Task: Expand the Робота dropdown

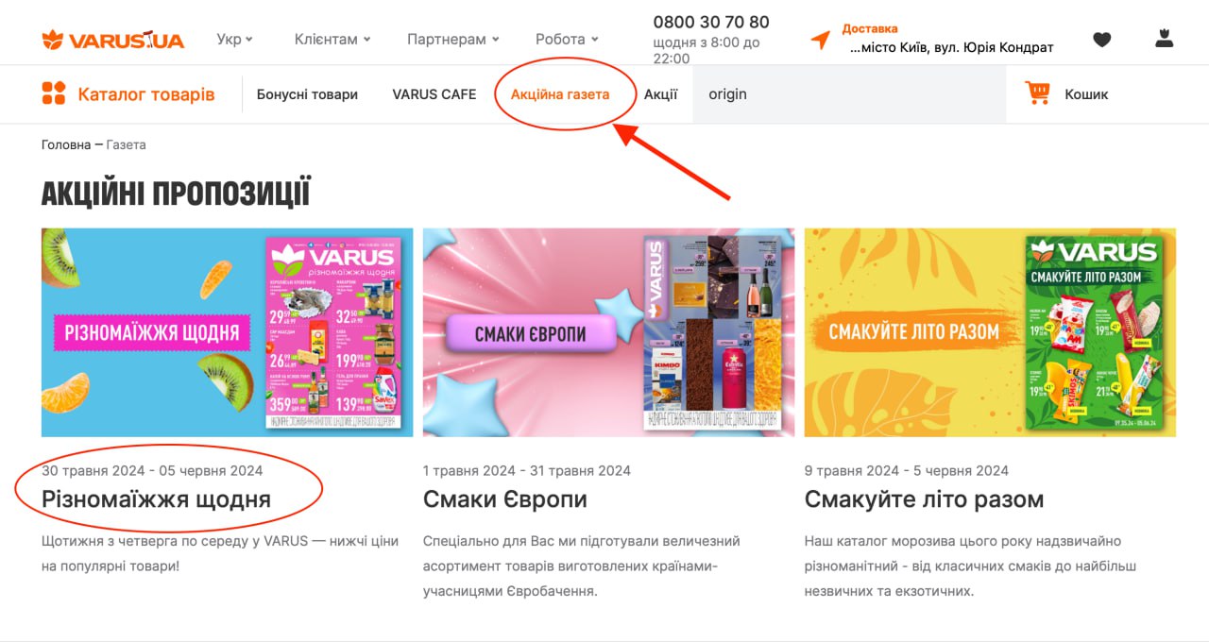Action: pyautogui.click(x=568, y=39)
